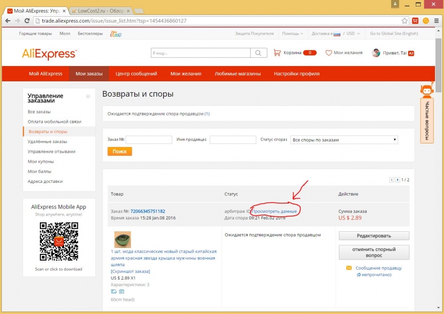This screenshot has width=444, height=314.
Task: Click the Редактировать button
Action: click(373, 236)
